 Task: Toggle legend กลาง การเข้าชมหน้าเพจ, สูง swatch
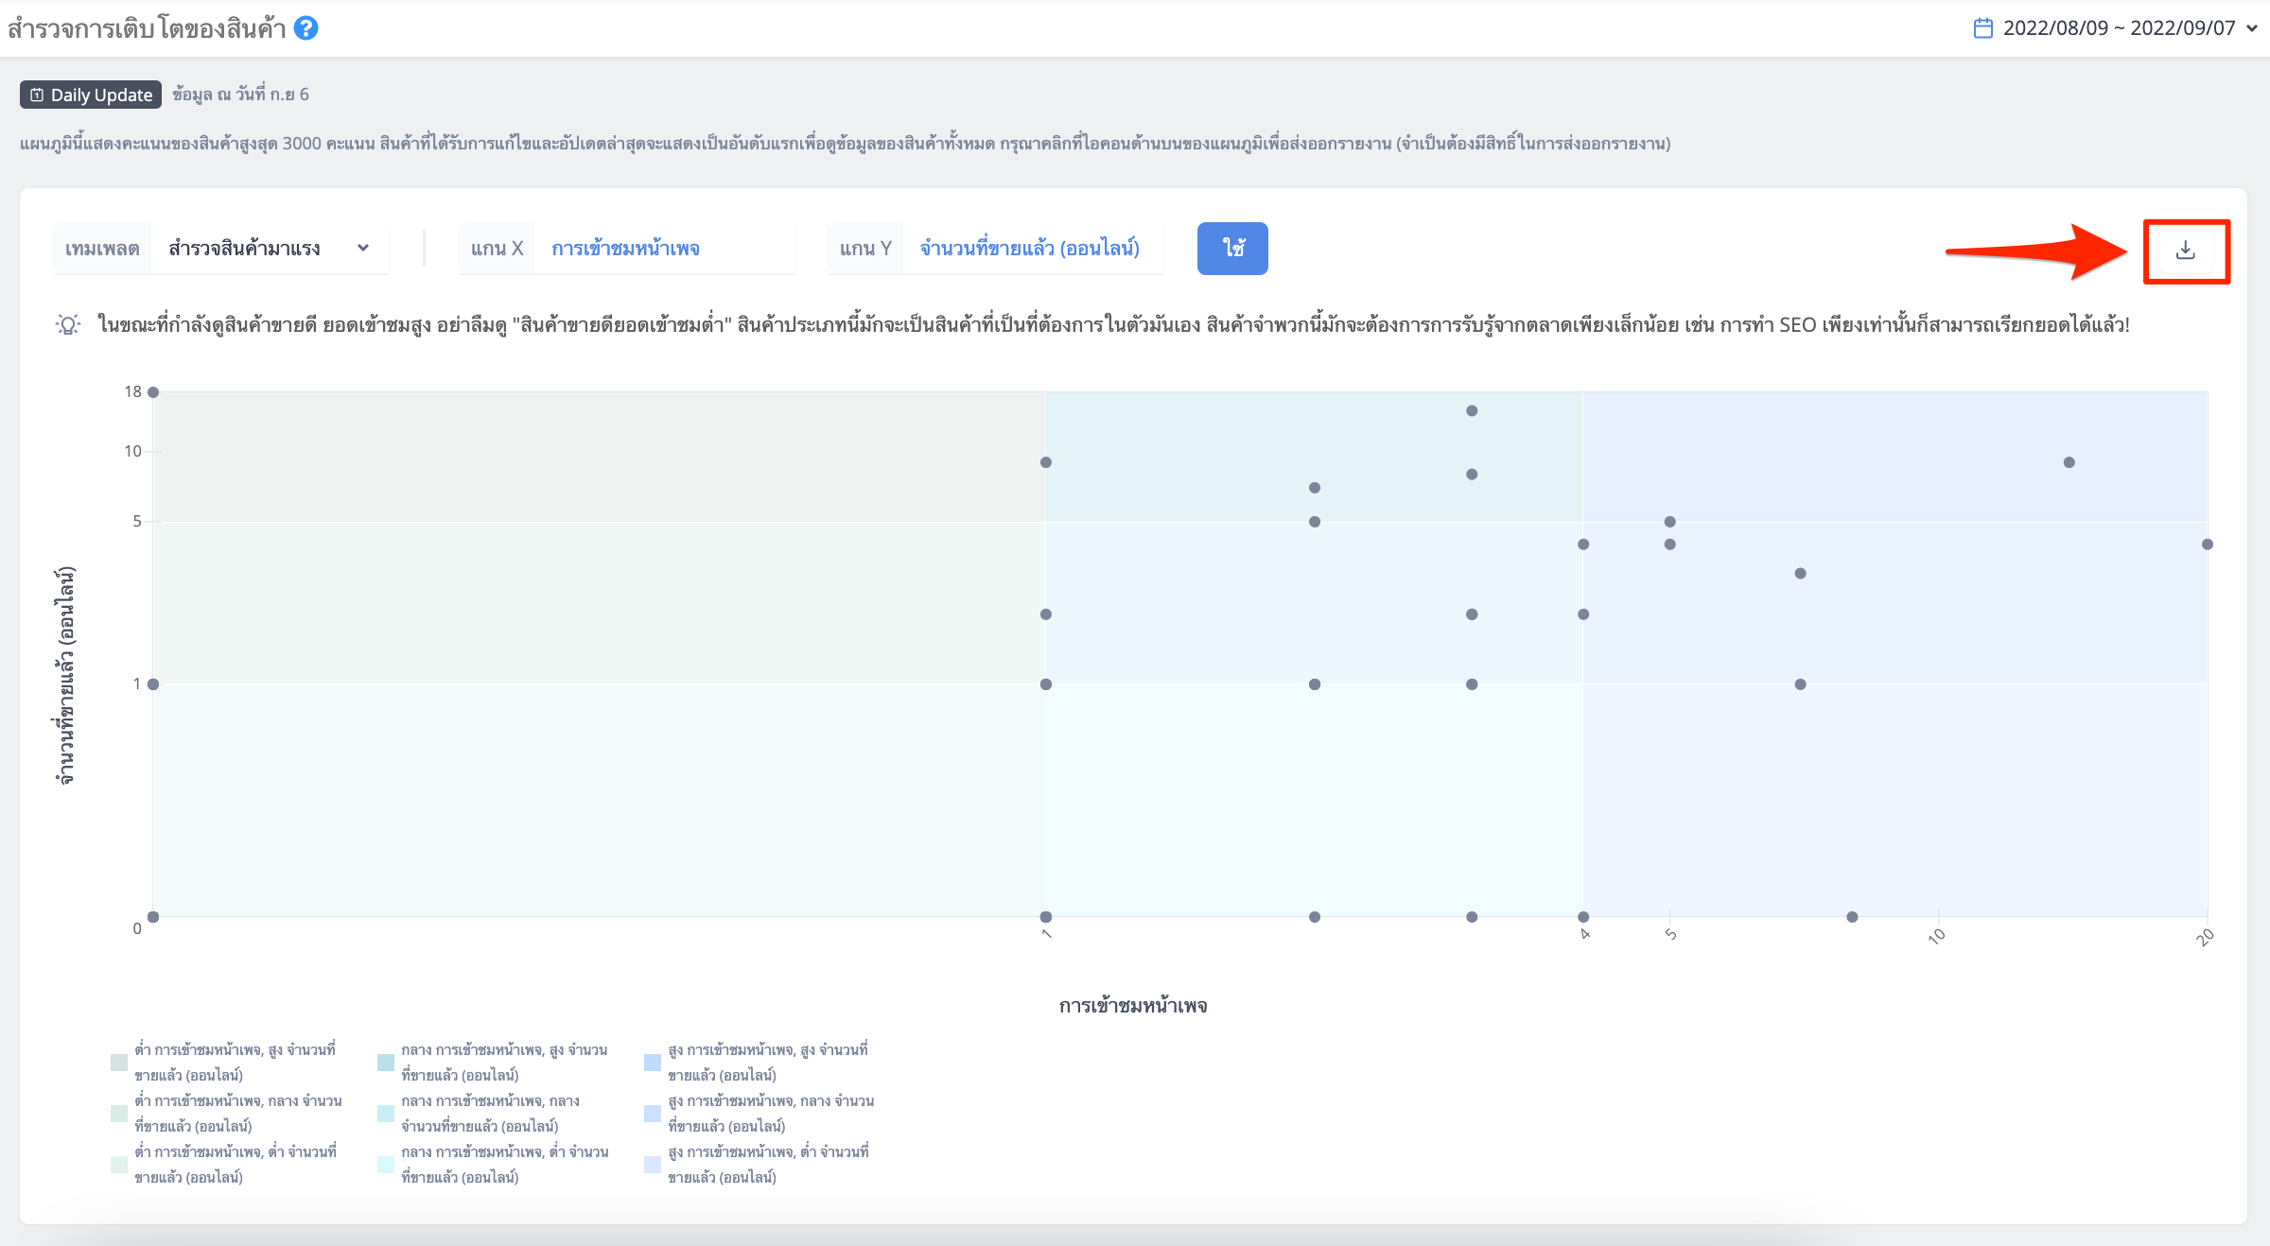coord(386,1063)
